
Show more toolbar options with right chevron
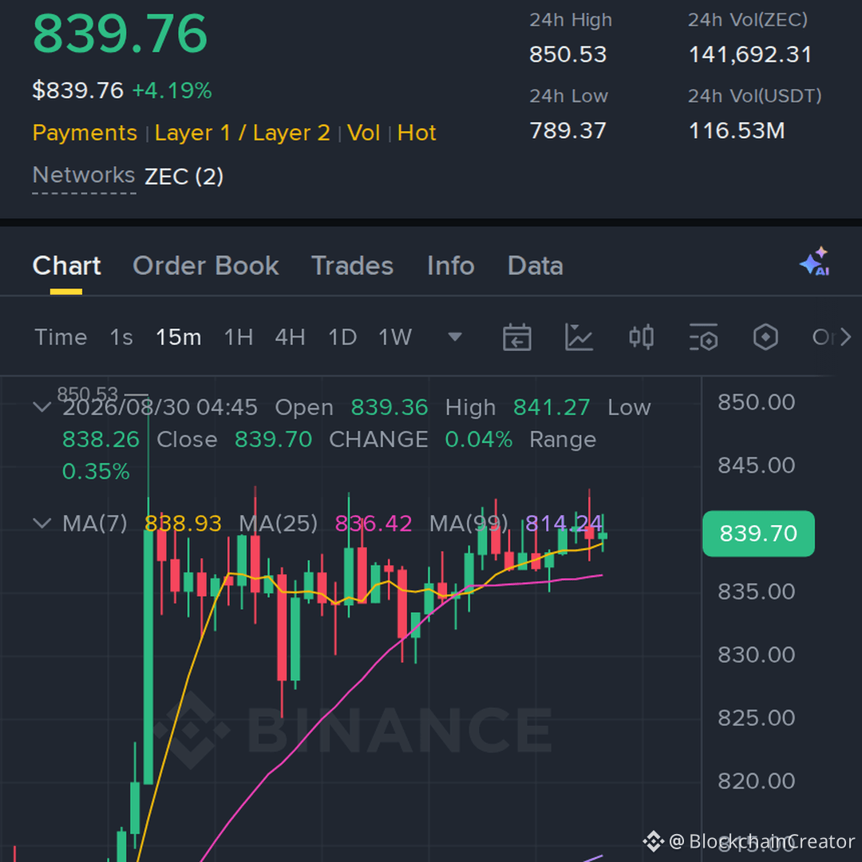[x=845, y=337]
